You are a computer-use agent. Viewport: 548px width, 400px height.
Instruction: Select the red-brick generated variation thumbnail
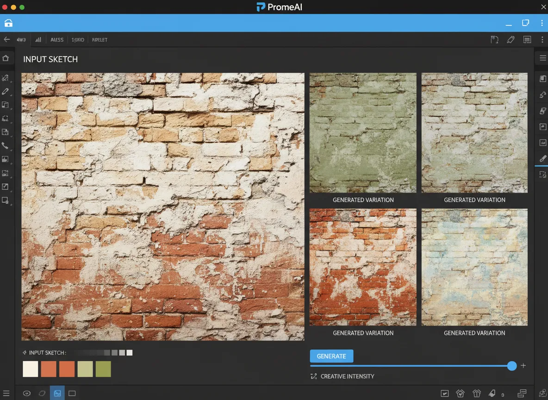[363, 267]
